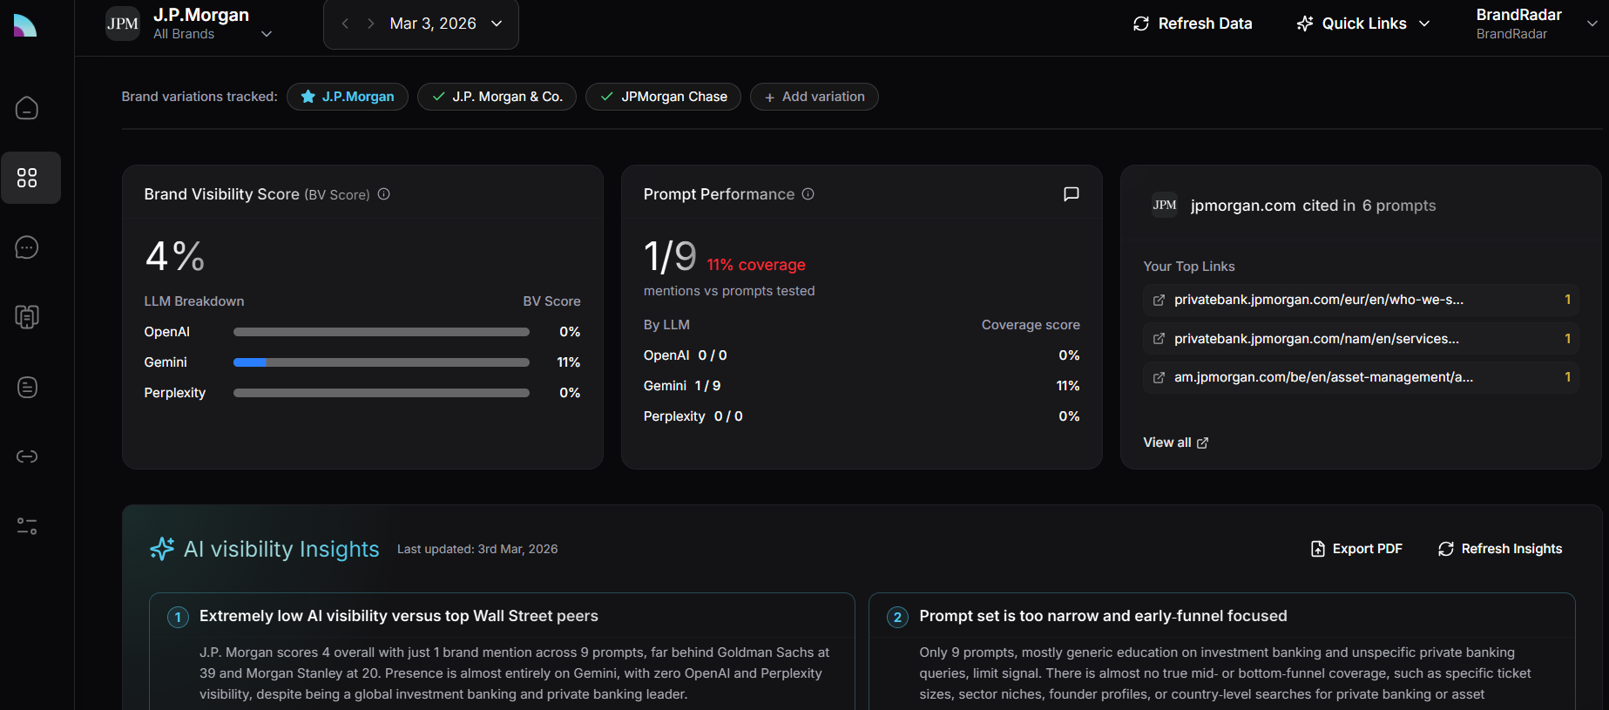1609x710 pixels.
Task: Add a new brand variation
Action: tap(815, 97)
